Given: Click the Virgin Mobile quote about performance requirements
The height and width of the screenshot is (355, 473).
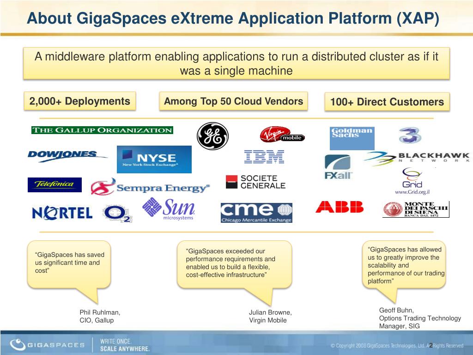Looking at the screenshot, I should pyautogui.click(x=234, y=264).
